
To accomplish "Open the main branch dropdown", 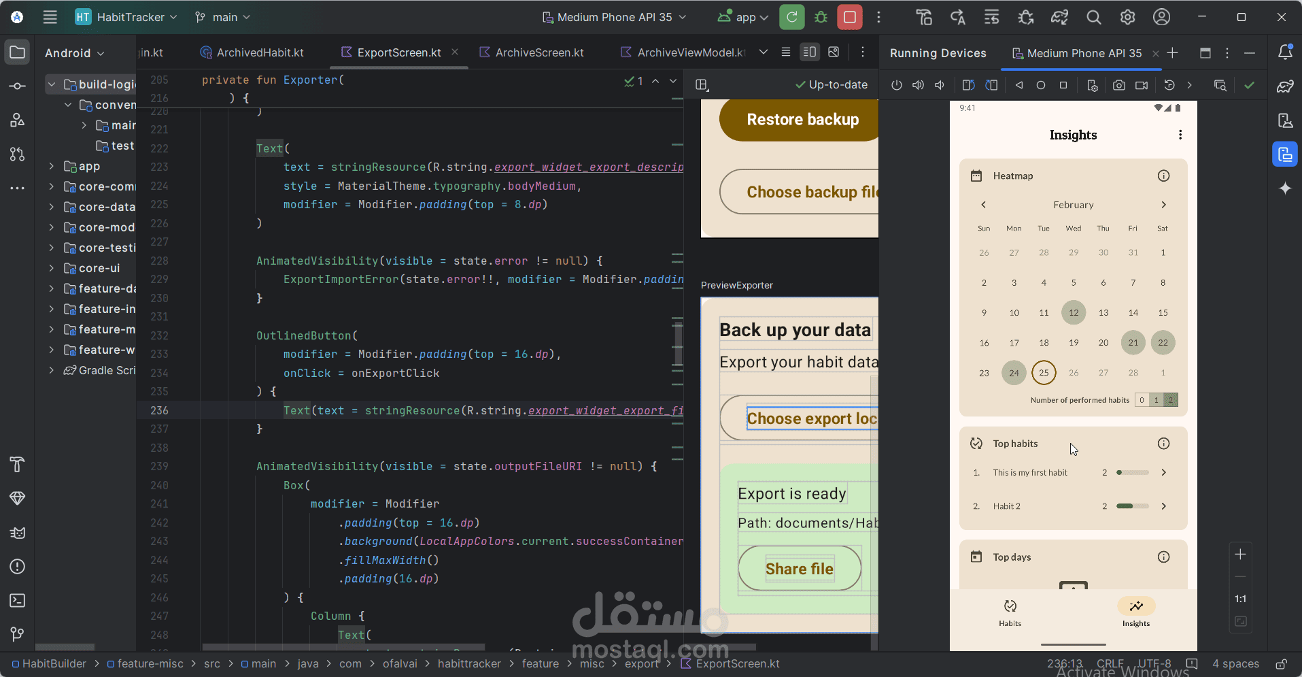I will coord(222,17).
